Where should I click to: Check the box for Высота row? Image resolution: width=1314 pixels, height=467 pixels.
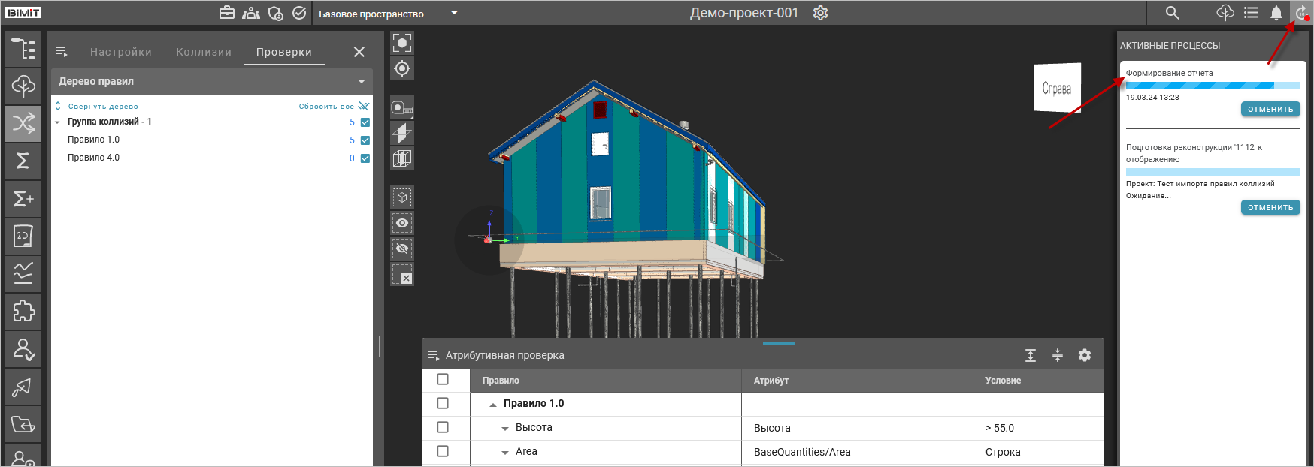click(x=443, y=427)
